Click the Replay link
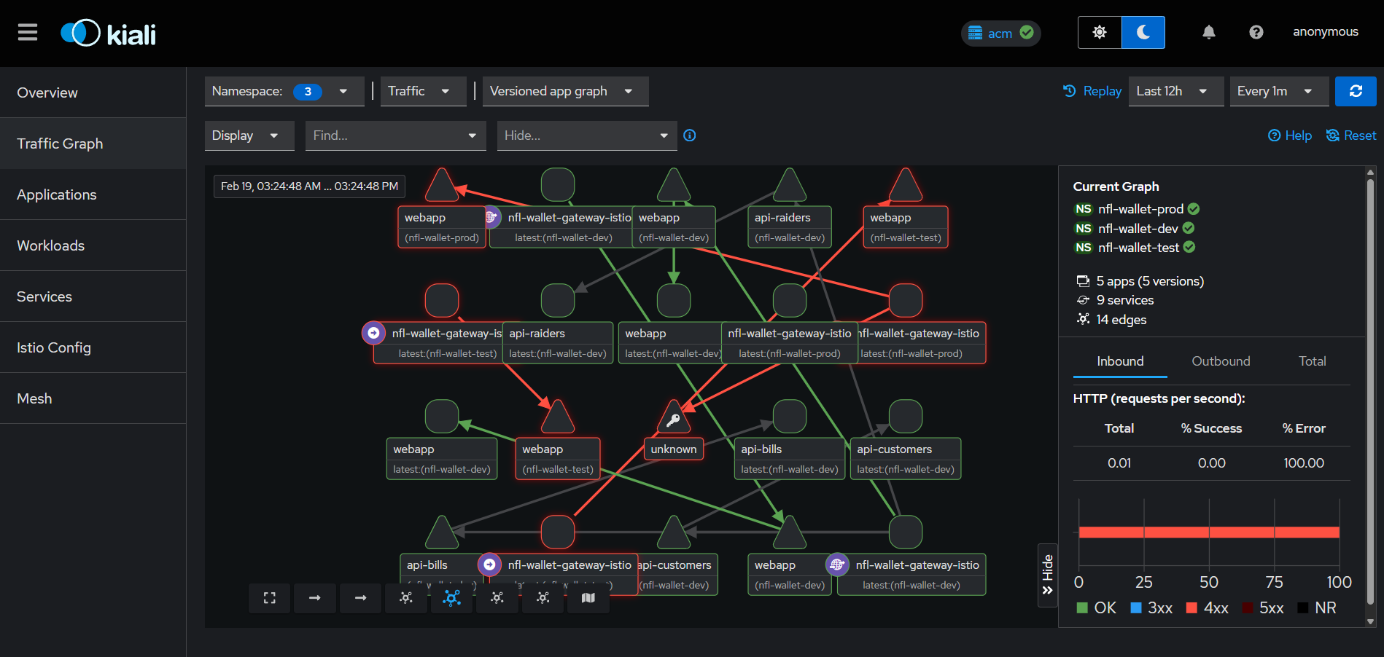1384x657 pixels. pos(1092,91)
